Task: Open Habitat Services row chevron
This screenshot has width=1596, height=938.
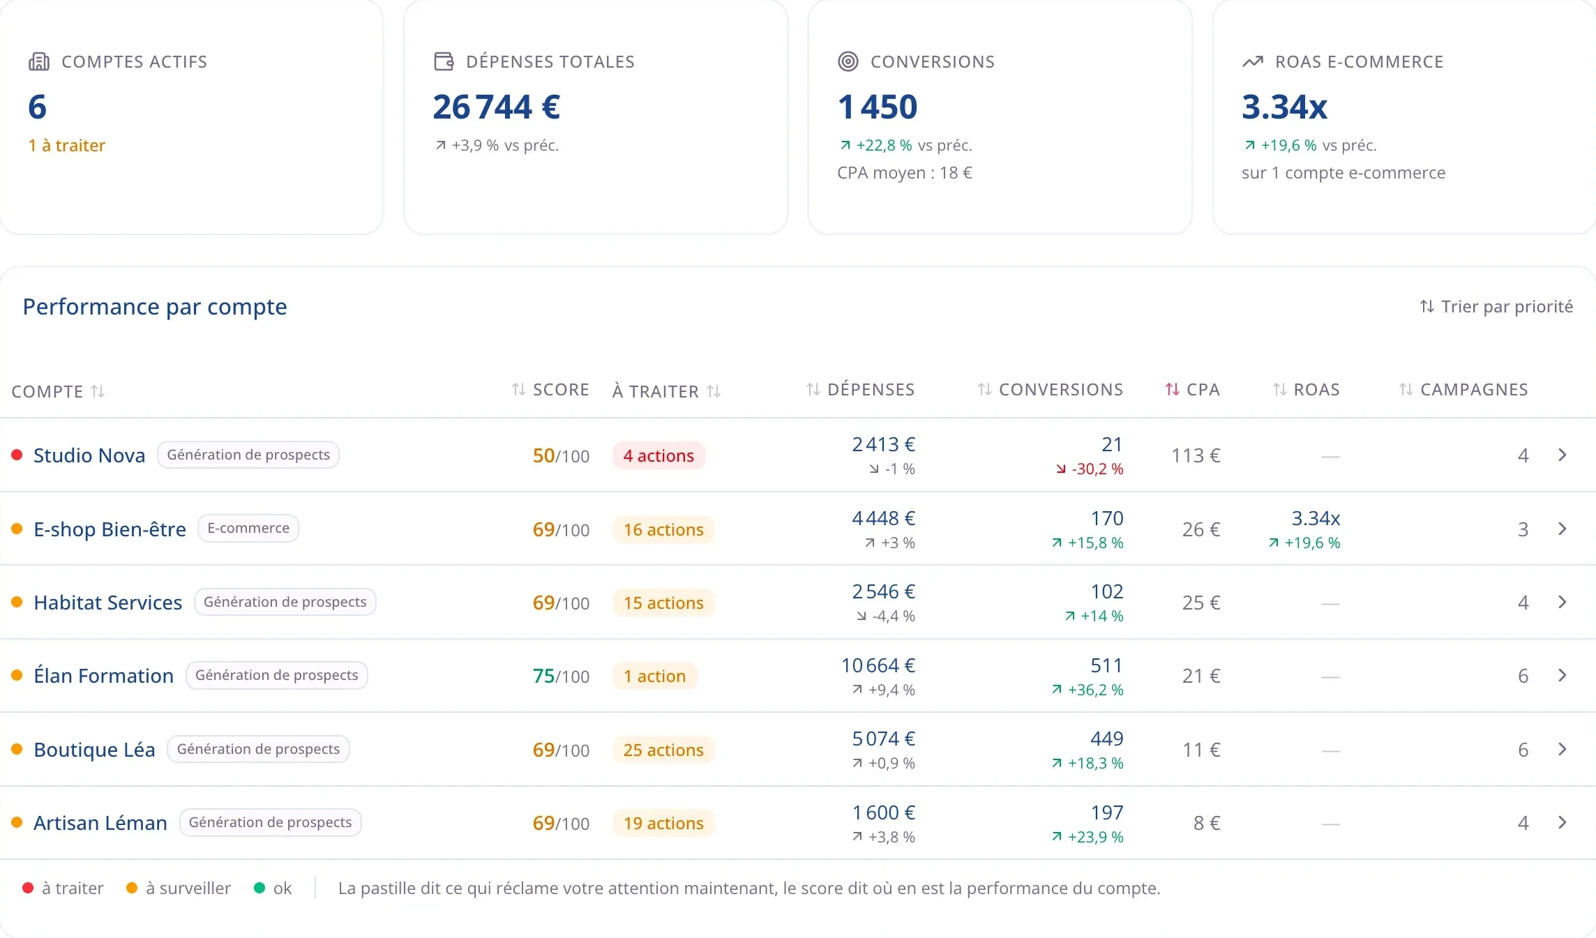Action: (1563, 602)
